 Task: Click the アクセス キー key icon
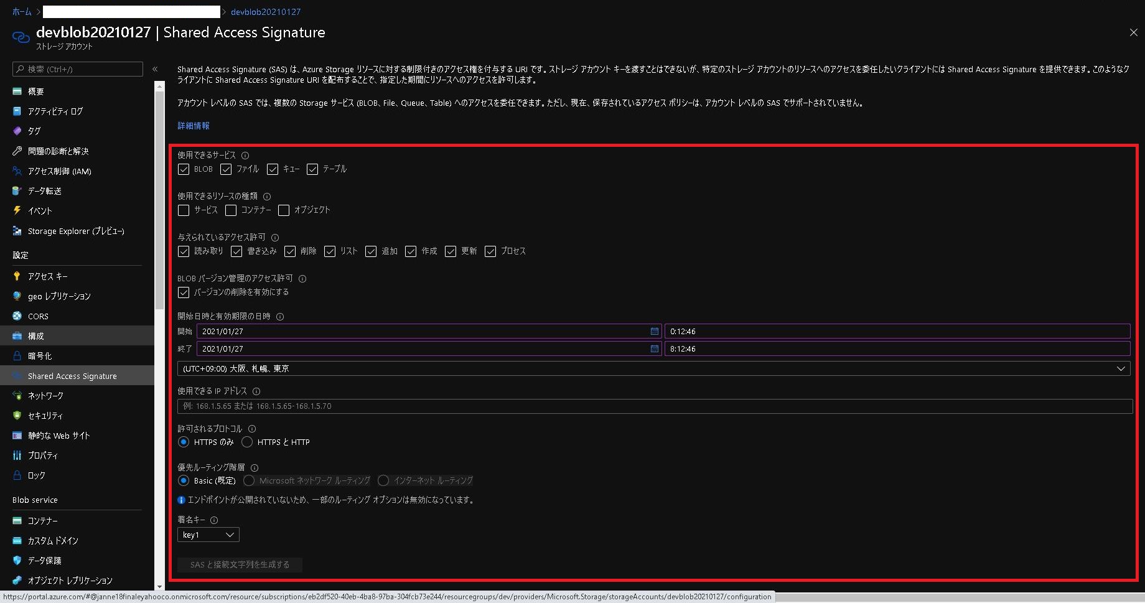click(x=17, y=276)
